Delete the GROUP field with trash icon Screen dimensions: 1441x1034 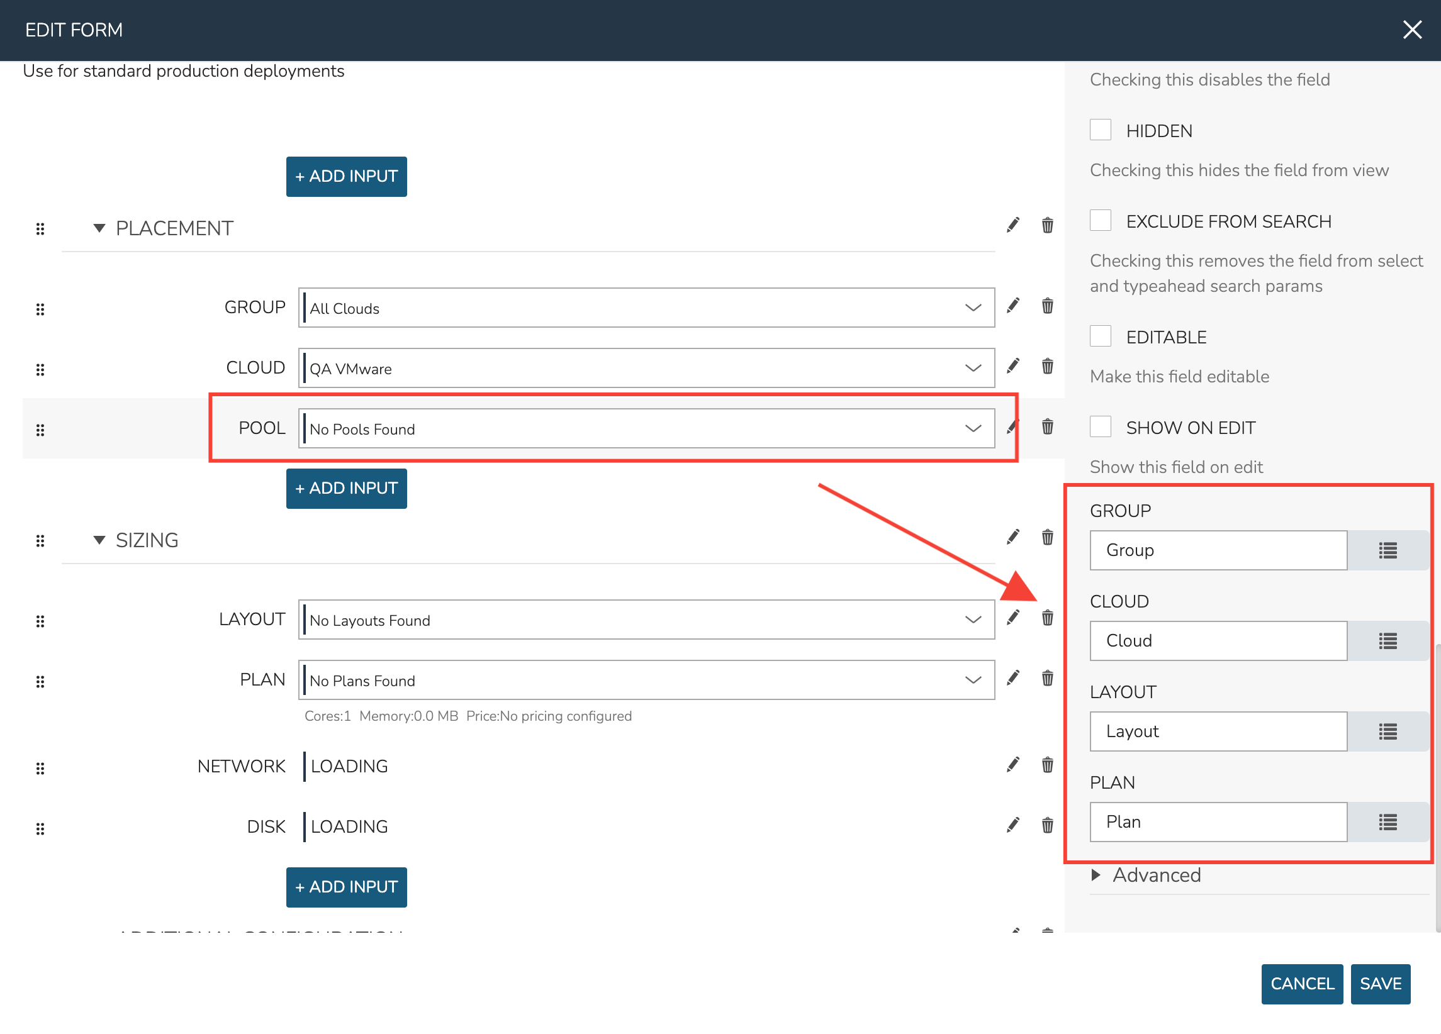point(1047,306)
